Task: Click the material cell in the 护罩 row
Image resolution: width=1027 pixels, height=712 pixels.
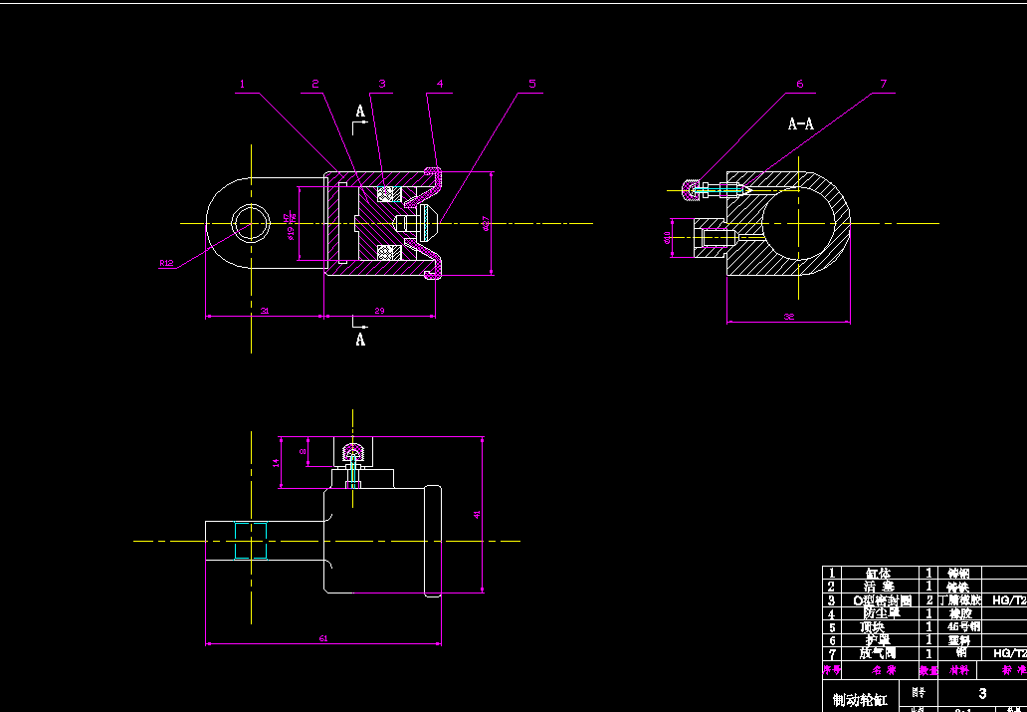Action: (960, 640)
